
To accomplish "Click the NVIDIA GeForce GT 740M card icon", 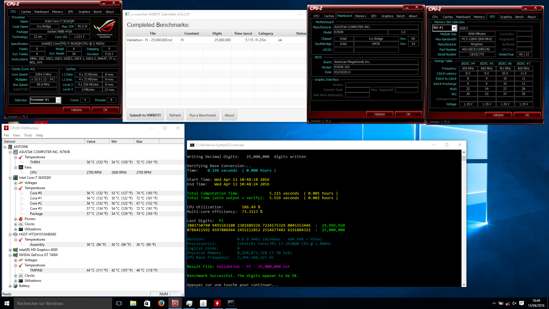I will 15,255.
